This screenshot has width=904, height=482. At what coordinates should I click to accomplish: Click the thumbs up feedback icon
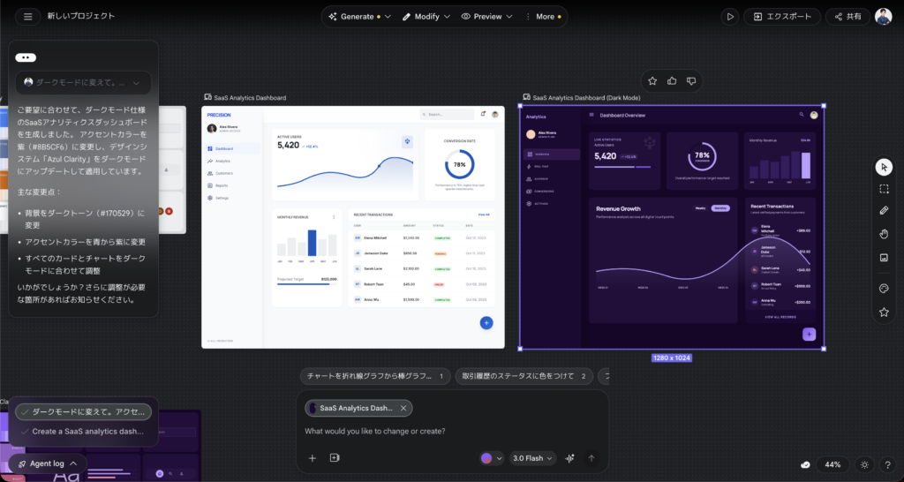click(x=672, y=81)
